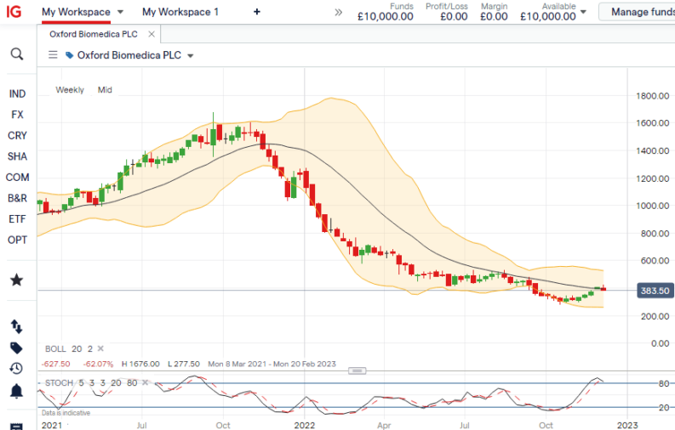Click the blue tag icon beside Oxford Biomedica
This screenshot has height=430, width=675.
tap(69, 55)
